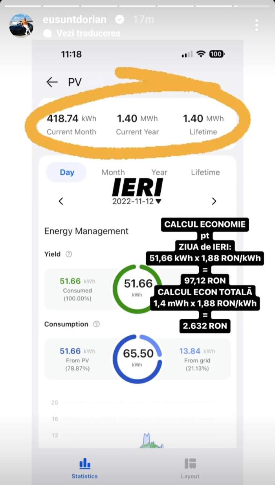The height and width of the screenshot is (485, 275).
Task: Tap the blue Consumption 65.50 kWh ring
Action: [137, 359]
